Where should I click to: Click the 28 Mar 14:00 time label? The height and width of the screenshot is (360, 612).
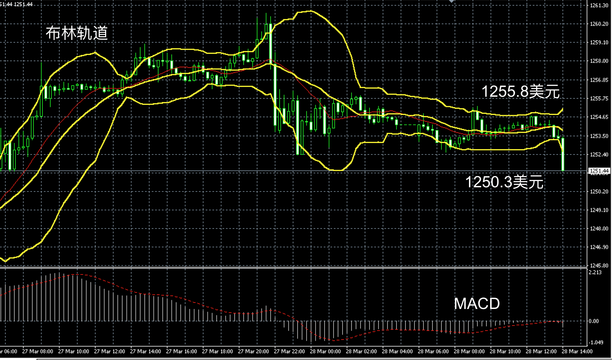click(577, 351)
